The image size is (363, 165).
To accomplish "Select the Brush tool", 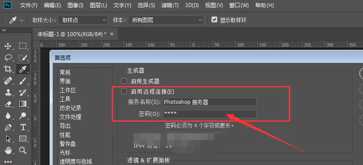I will [x=23, y=81].
